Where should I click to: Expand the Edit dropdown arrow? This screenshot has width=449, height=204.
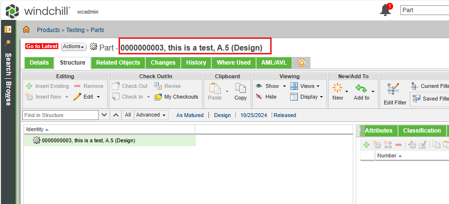pyautogui.click(x=98, y=97)
